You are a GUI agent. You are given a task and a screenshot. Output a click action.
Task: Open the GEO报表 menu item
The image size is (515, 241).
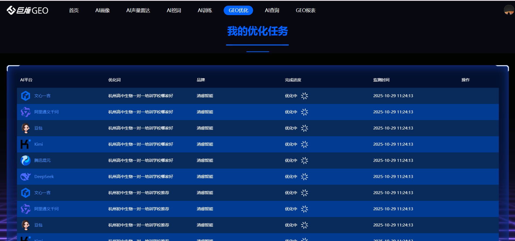click(305, 11)
